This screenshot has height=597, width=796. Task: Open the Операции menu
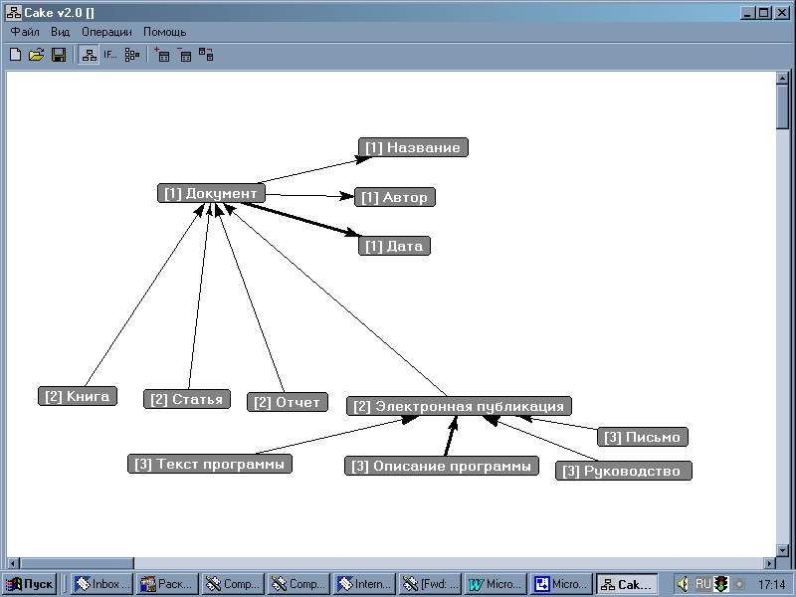106,32
